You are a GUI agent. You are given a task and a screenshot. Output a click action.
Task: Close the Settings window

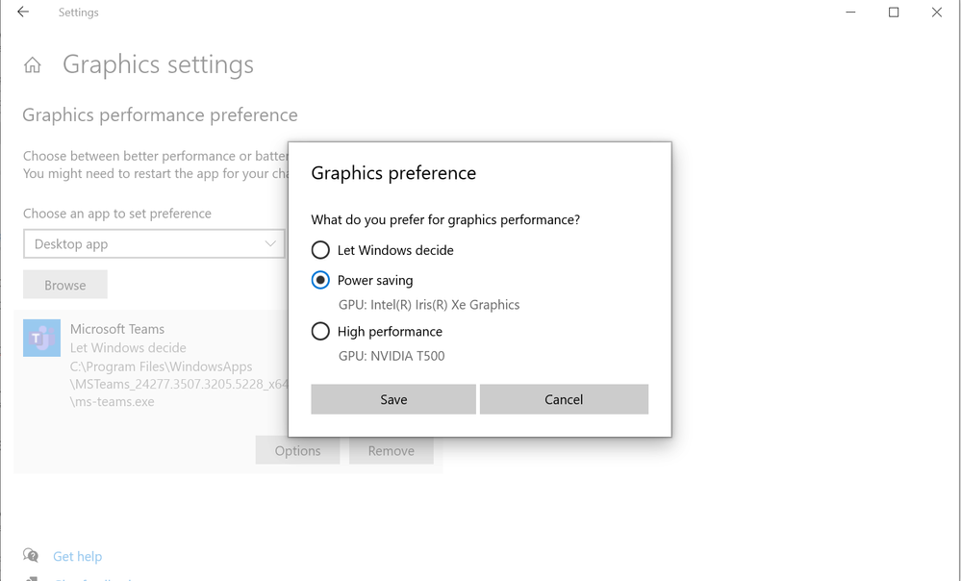coord(937,13)
